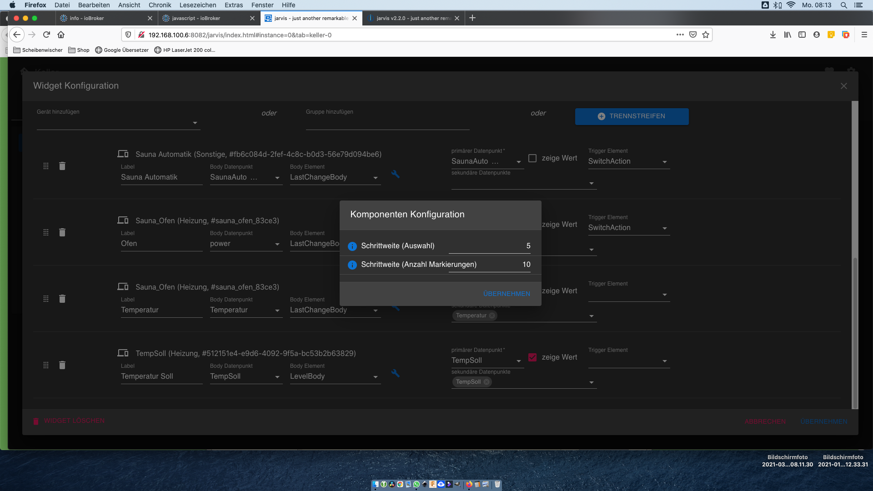Open primärer Datenpunkt dropdown showing TempSoll
Screen dimensions: 873x491
487,361
